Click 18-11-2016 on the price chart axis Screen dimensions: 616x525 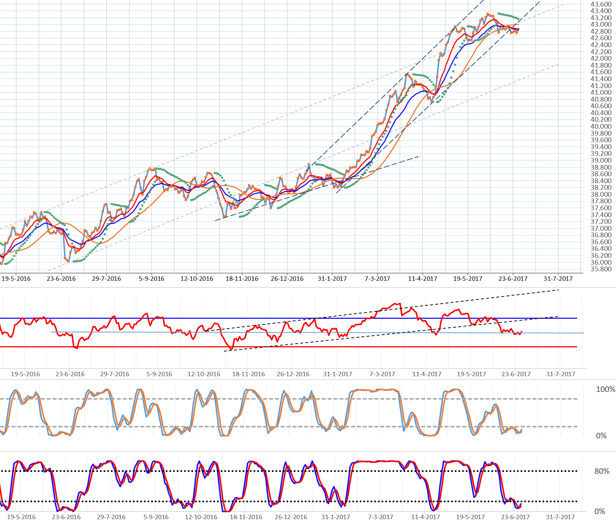[x=242, y=279]
